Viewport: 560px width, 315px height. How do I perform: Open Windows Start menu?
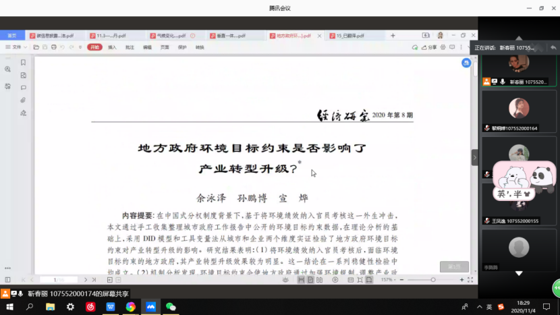pyautogui.click(x=9, y=307)
